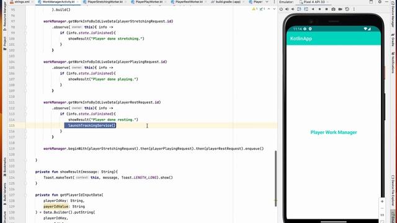Click the emulator power button icon
This screenshot has width=397, height=223.
281,9
